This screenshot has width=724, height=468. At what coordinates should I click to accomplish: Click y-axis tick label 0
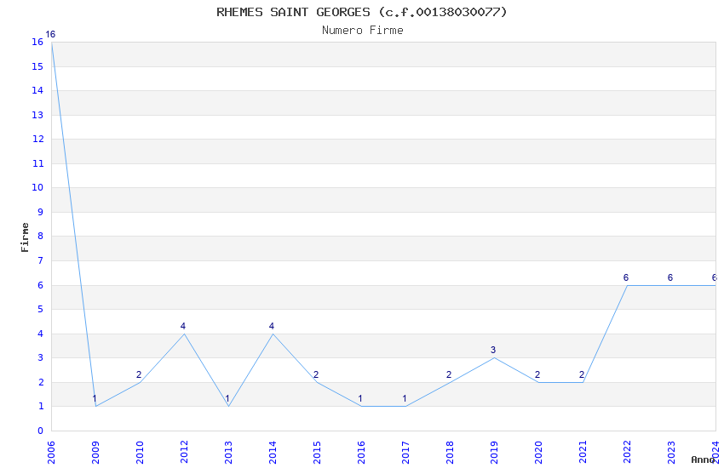[x=41, y=431]
